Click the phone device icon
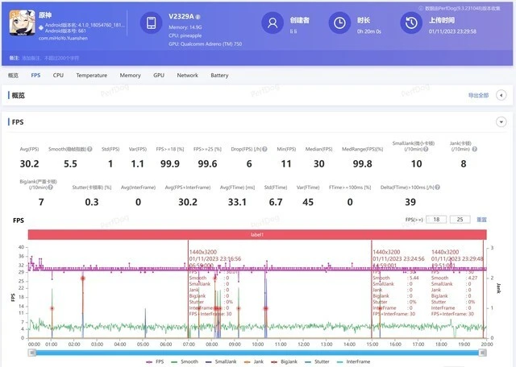516x367 pixels. (x=152, y=24)
